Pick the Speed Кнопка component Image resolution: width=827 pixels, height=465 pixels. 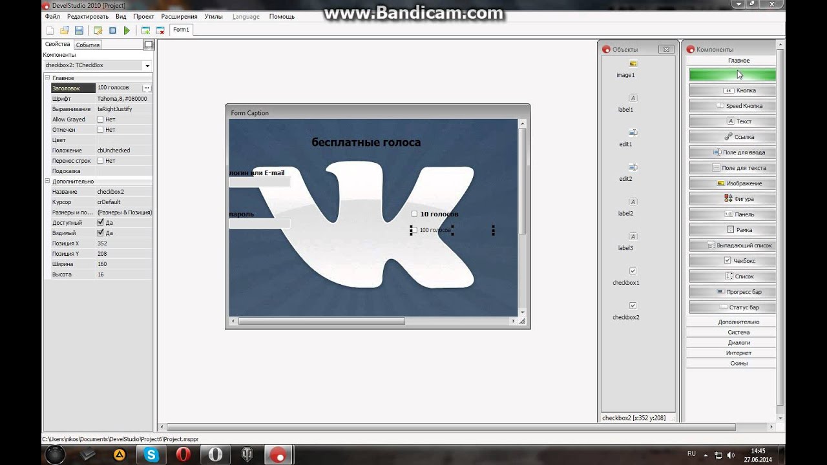[x=733, y=106]
